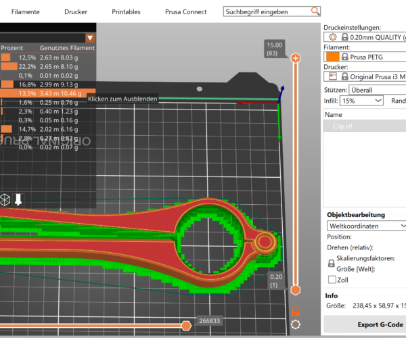Toggle legend row 22,2% 2.65 m 8.10 g
406x338 pixels.
(x=48, y=66)
